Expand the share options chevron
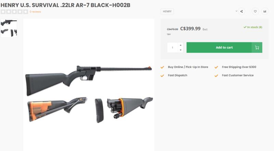This screenshot has width=274, height=151. coord(236,11)
